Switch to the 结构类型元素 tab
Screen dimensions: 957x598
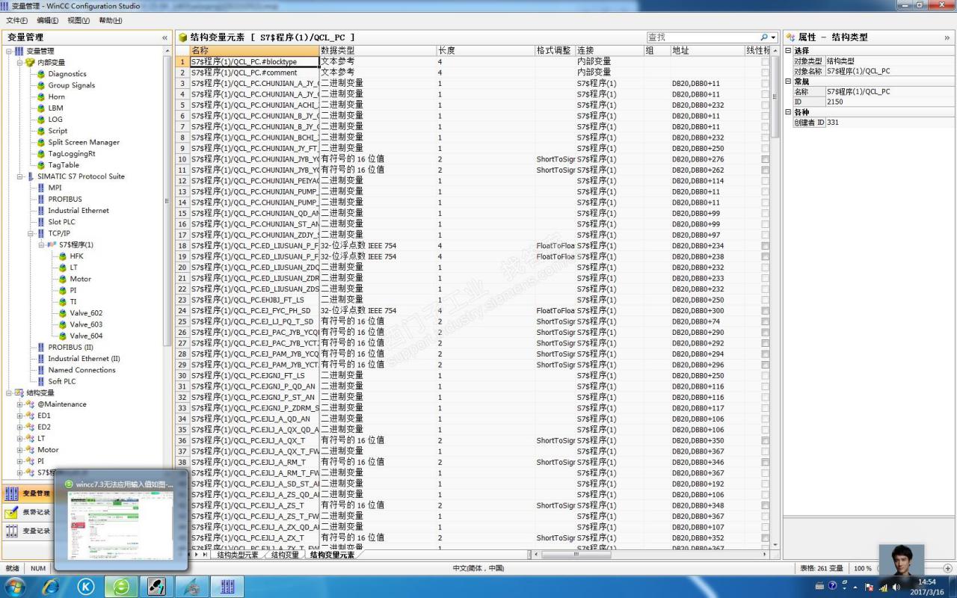238,555
